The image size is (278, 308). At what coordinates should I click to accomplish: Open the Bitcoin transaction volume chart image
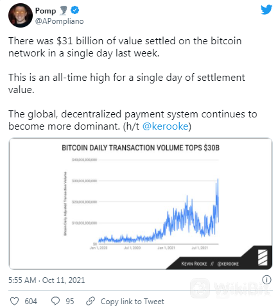point(141,203)
